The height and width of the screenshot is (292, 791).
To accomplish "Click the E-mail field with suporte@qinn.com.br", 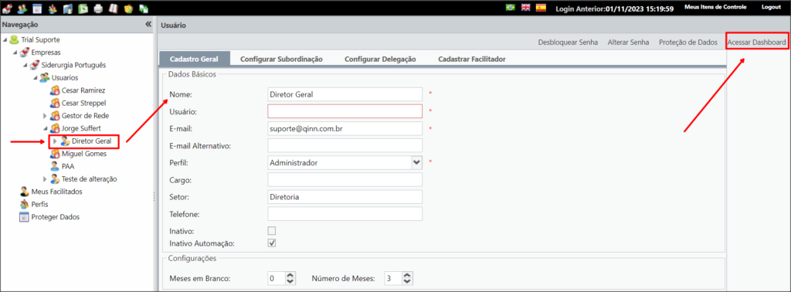I will [345, 128].
